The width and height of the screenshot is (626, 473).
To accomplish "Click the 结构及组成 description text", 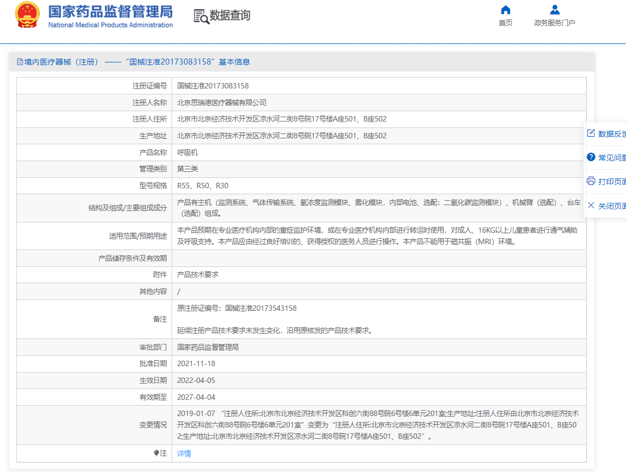I will [379, 208].
